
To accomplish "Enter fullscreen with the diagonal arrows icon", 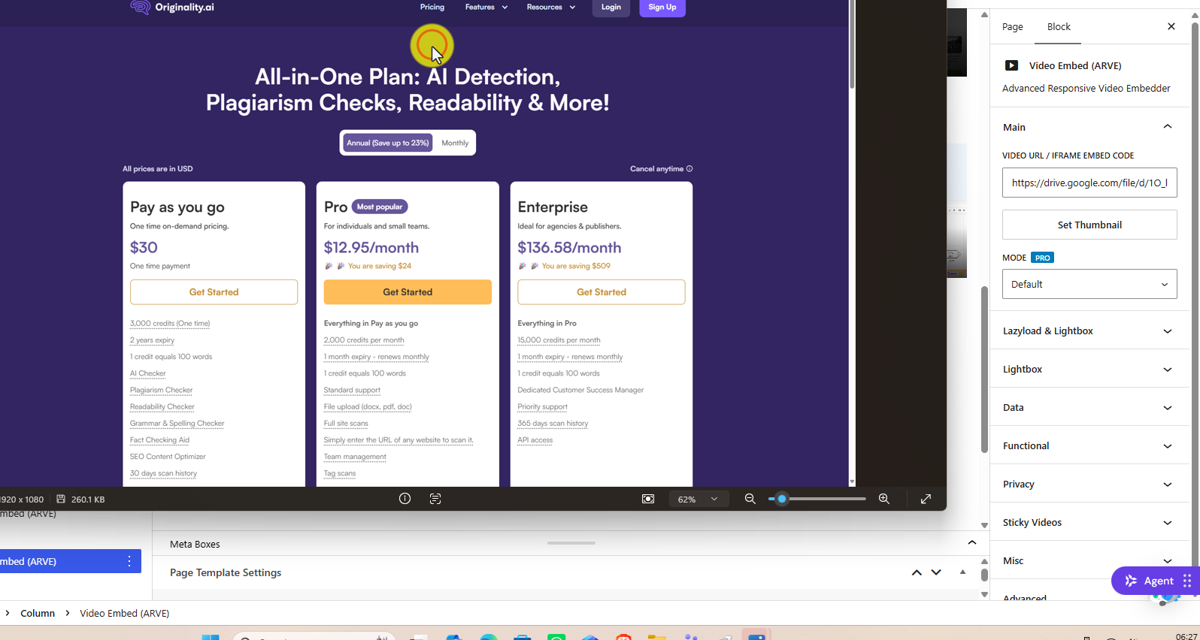I will [x=926, y=499].
